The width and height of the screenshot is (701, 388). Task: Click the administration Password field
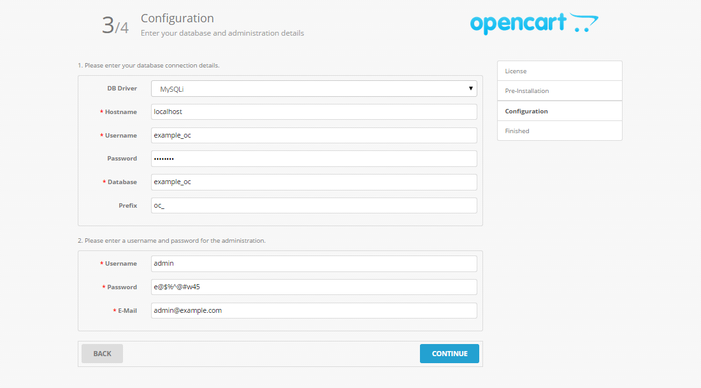click(x=314, y=287)
